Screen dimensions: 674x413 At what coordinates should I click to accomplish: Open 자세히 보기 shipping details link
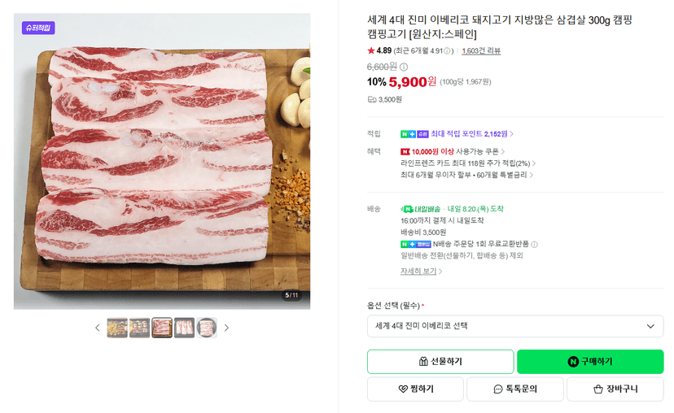click(422, 272)
